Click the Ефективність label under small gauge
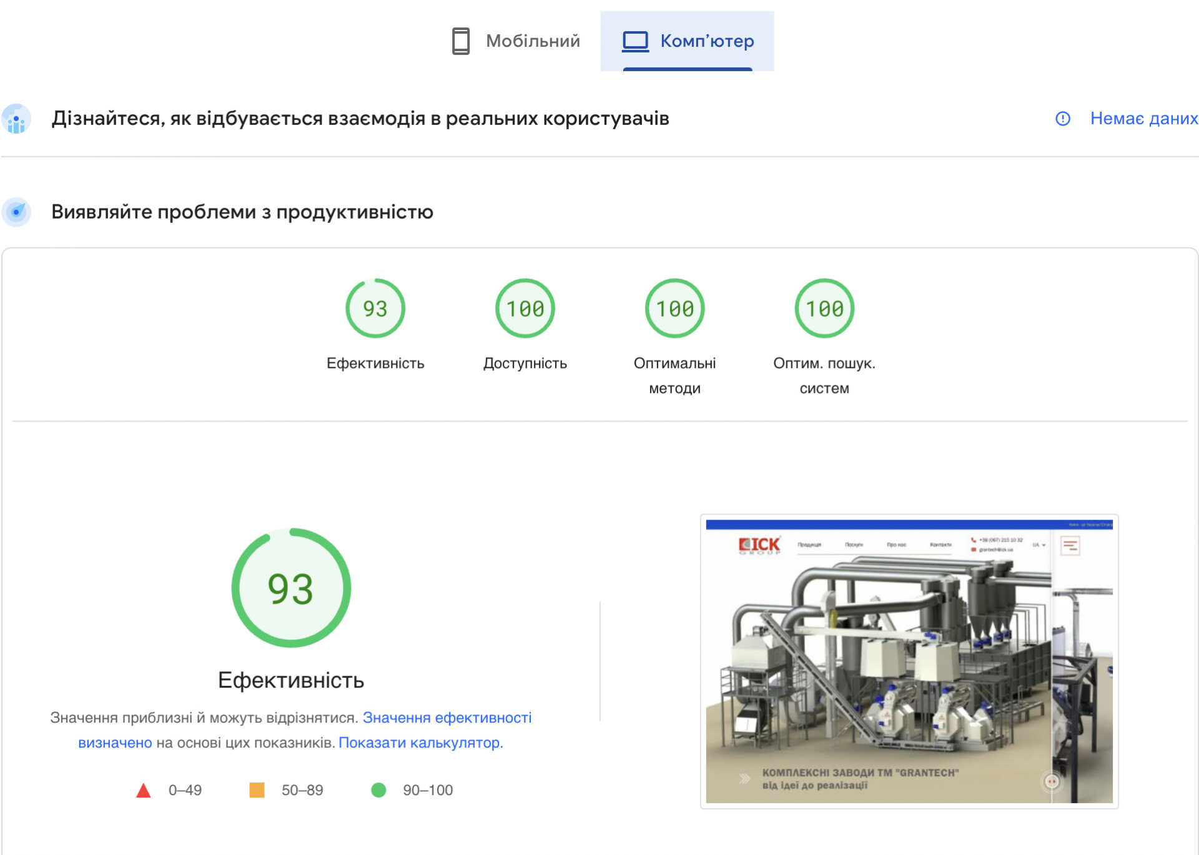Viewport: 1199px width, 855px height. 375,363
